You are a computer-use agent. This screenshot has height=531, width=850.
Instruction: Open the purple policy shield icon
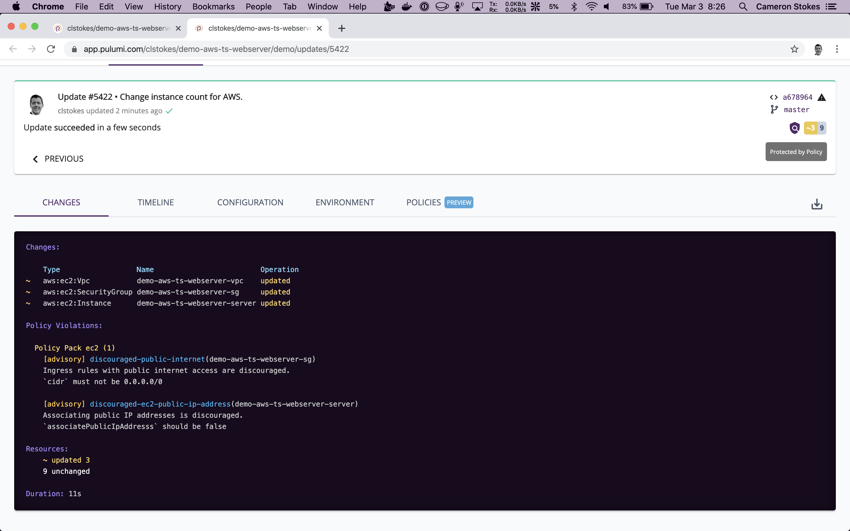pos(795,128)
